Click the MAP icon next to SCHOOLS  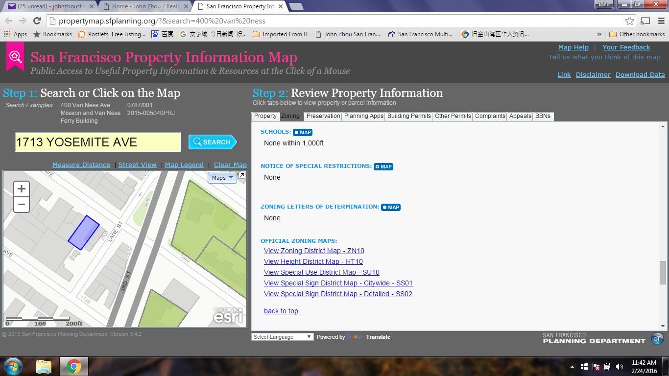303,132
